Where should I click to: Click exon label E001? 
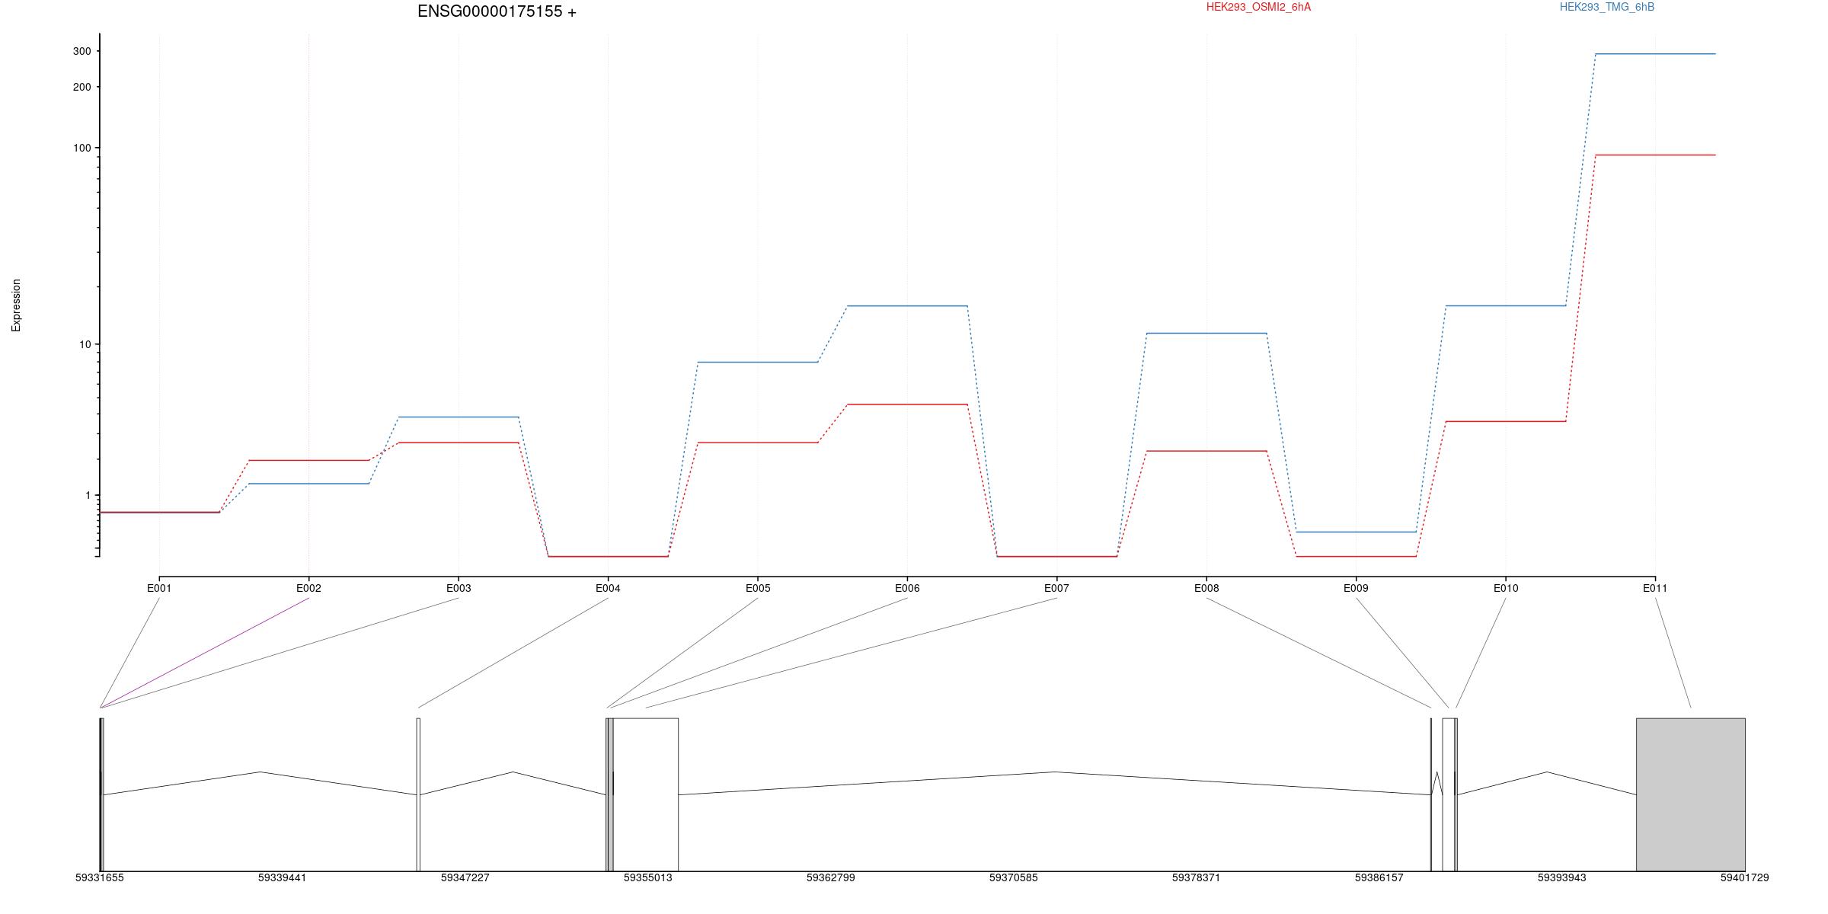point(159,588)
